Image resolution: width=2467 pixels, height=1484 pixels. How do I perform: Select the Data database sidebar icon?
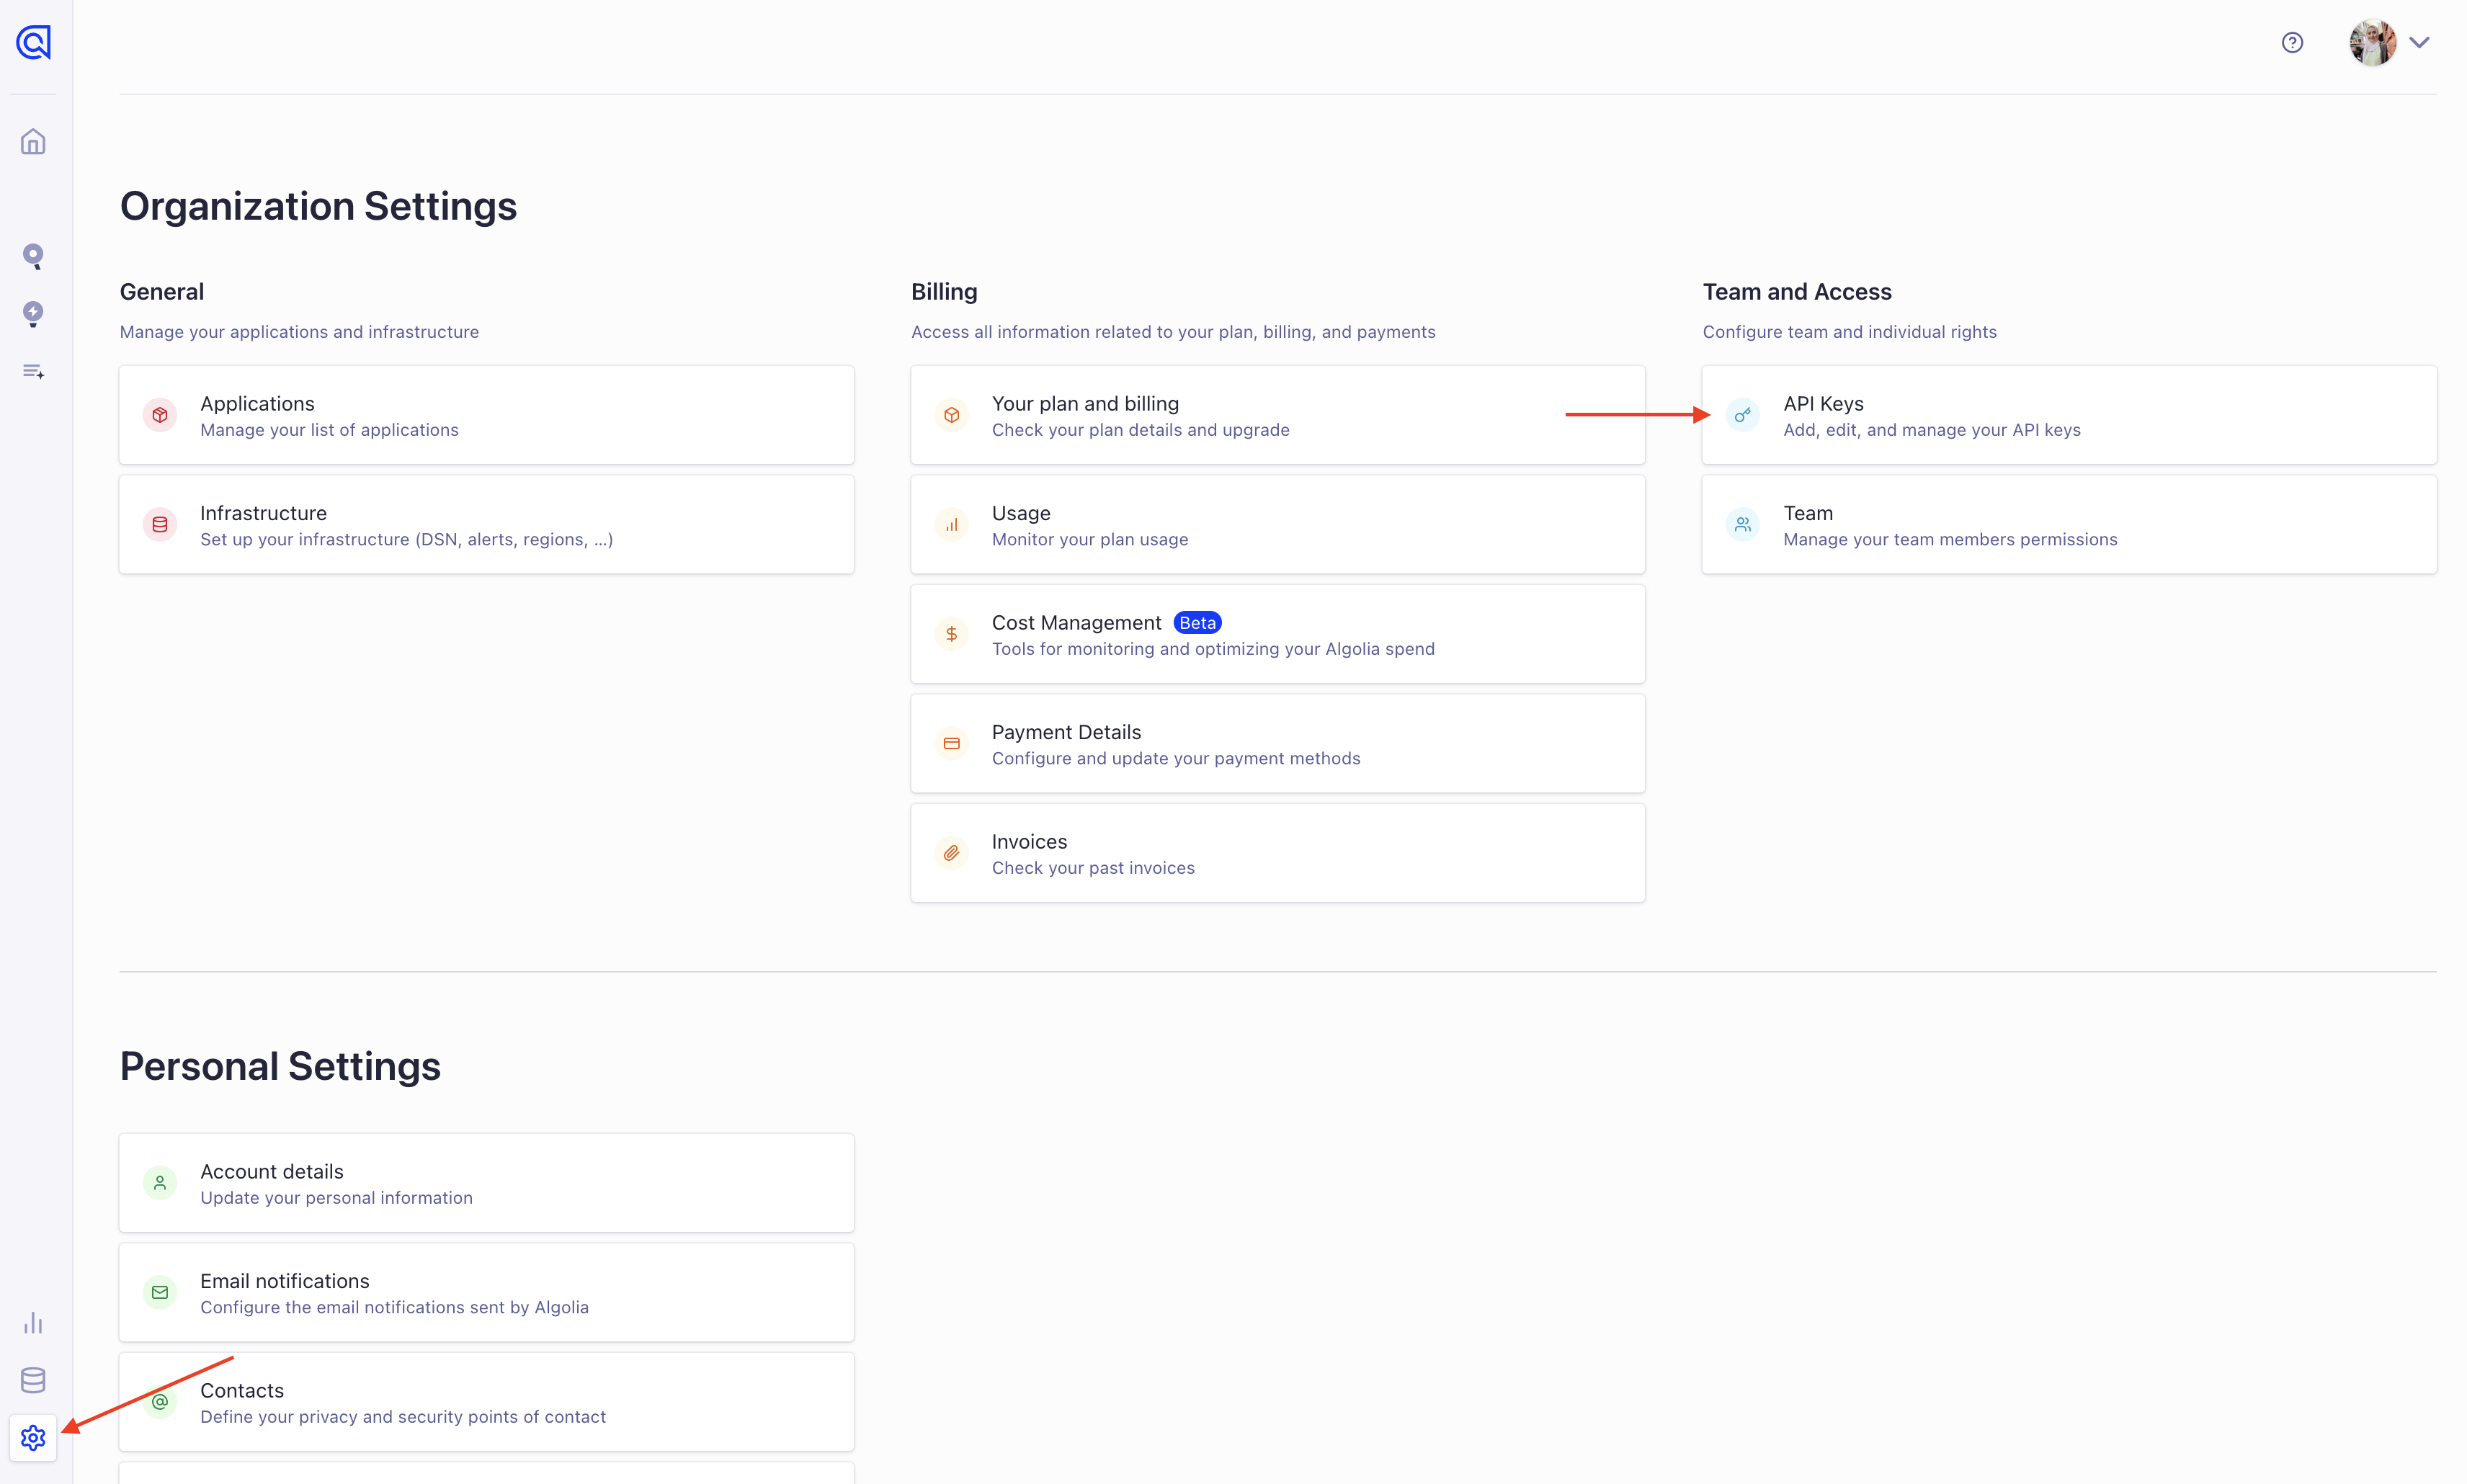click(x=33, y=1380)
